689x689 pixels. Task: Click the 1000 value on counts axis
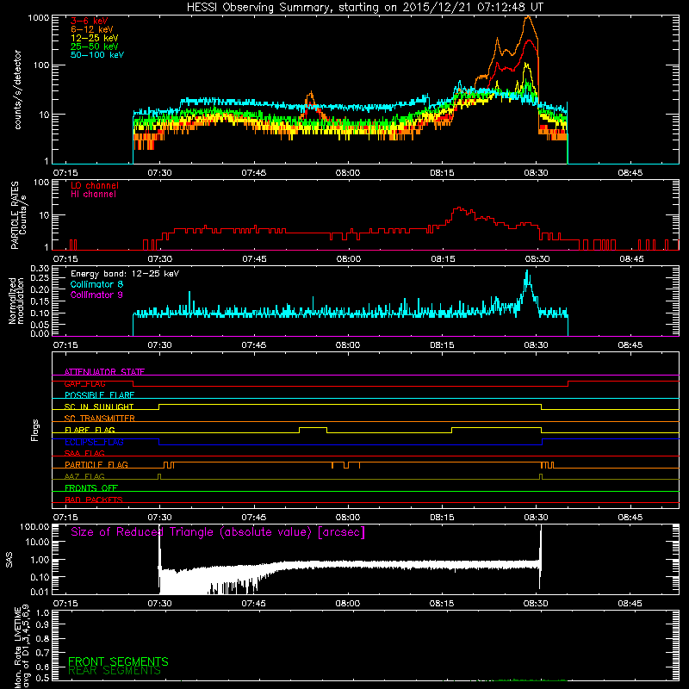[x=38, y=18]
